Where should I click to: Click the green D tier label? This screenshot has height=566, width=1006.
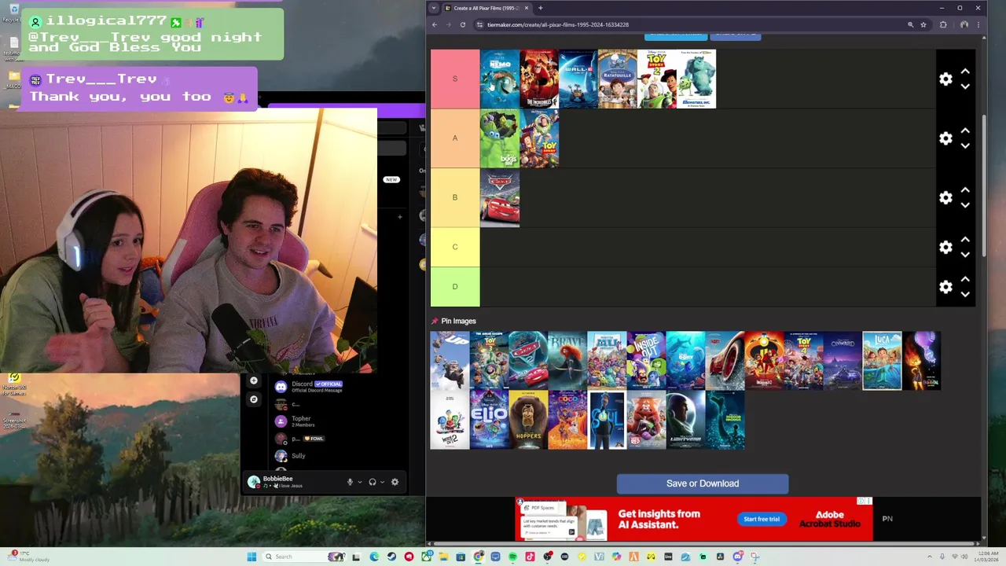pos(455,287)
